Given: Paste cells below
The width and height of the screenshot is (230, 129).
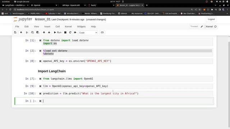Looking at the screenshot, I should pyautogui.click(x=38, y=33).
